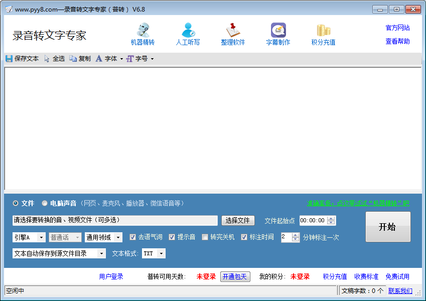Click the 开通包天 button

[235, 277]
